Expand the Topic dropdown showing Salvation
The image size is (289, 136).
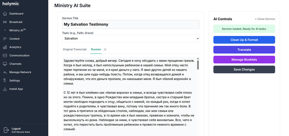[x=131, y=38]
